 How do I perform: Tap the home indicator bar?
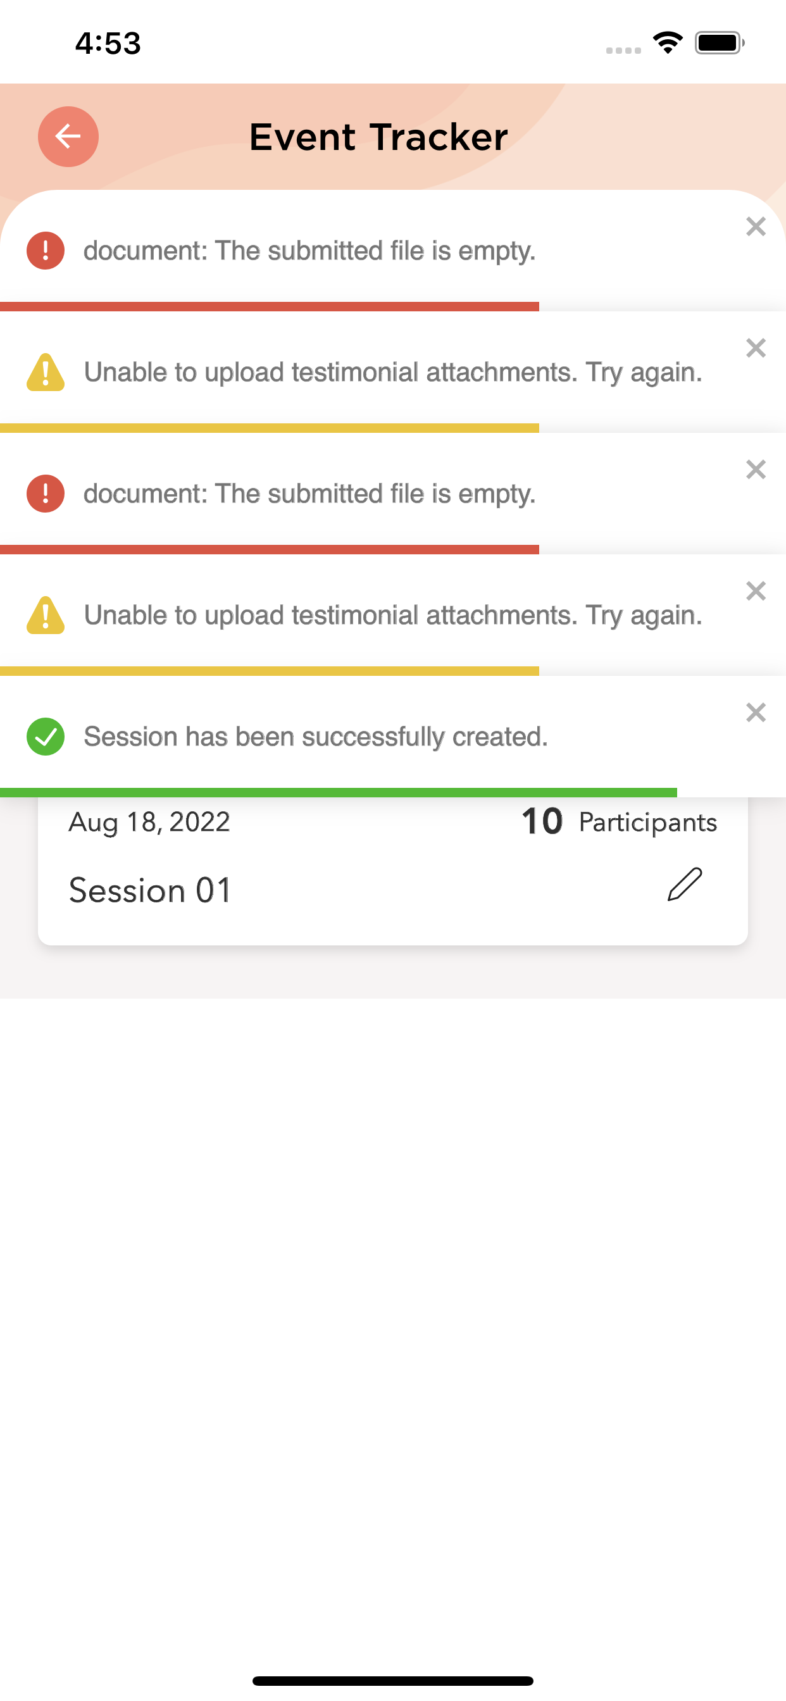point(393,1681)
